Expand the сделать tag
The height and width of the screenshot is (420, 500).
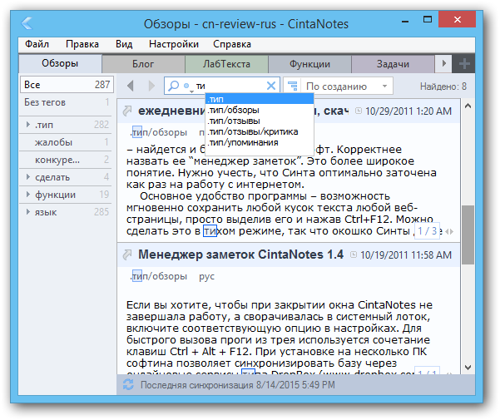tap(28, 177)
